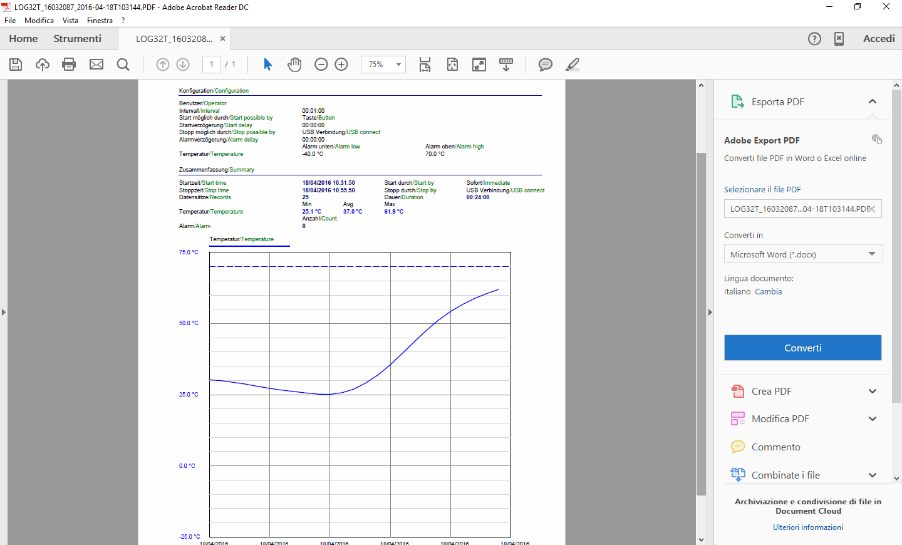Activate the Hand pan tool
The image size is (902, 545).
point(294,65)
